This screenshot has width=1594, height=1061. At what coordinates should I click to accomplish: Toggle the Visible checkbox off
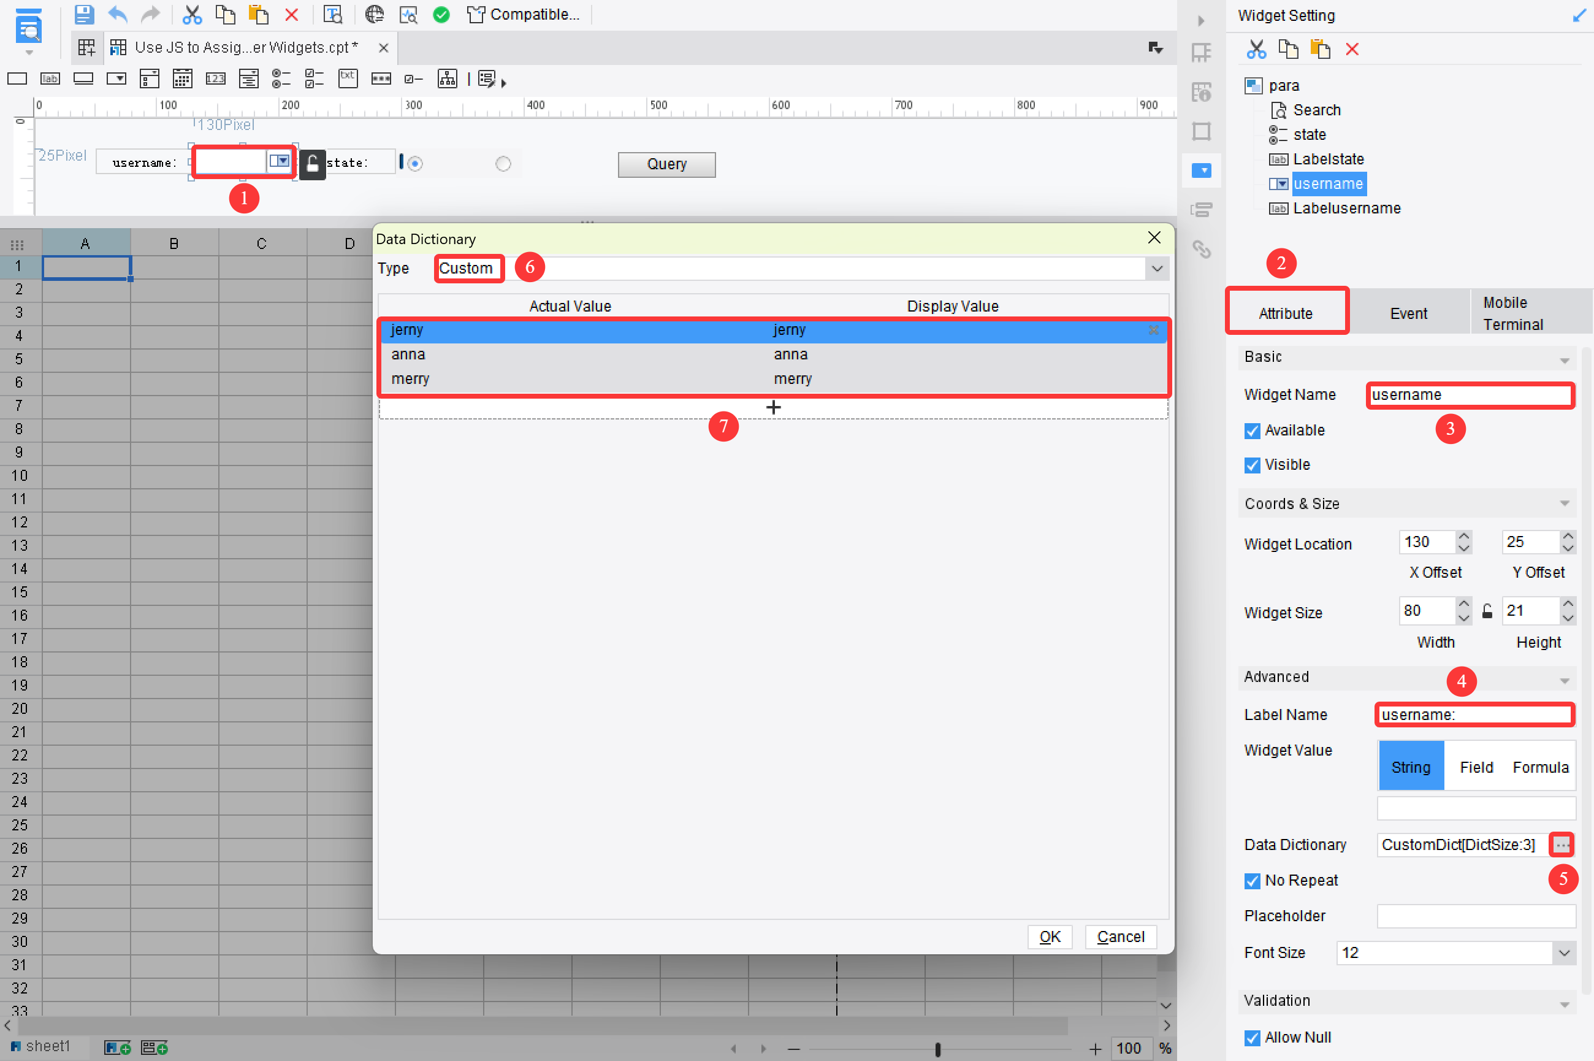1252,465
